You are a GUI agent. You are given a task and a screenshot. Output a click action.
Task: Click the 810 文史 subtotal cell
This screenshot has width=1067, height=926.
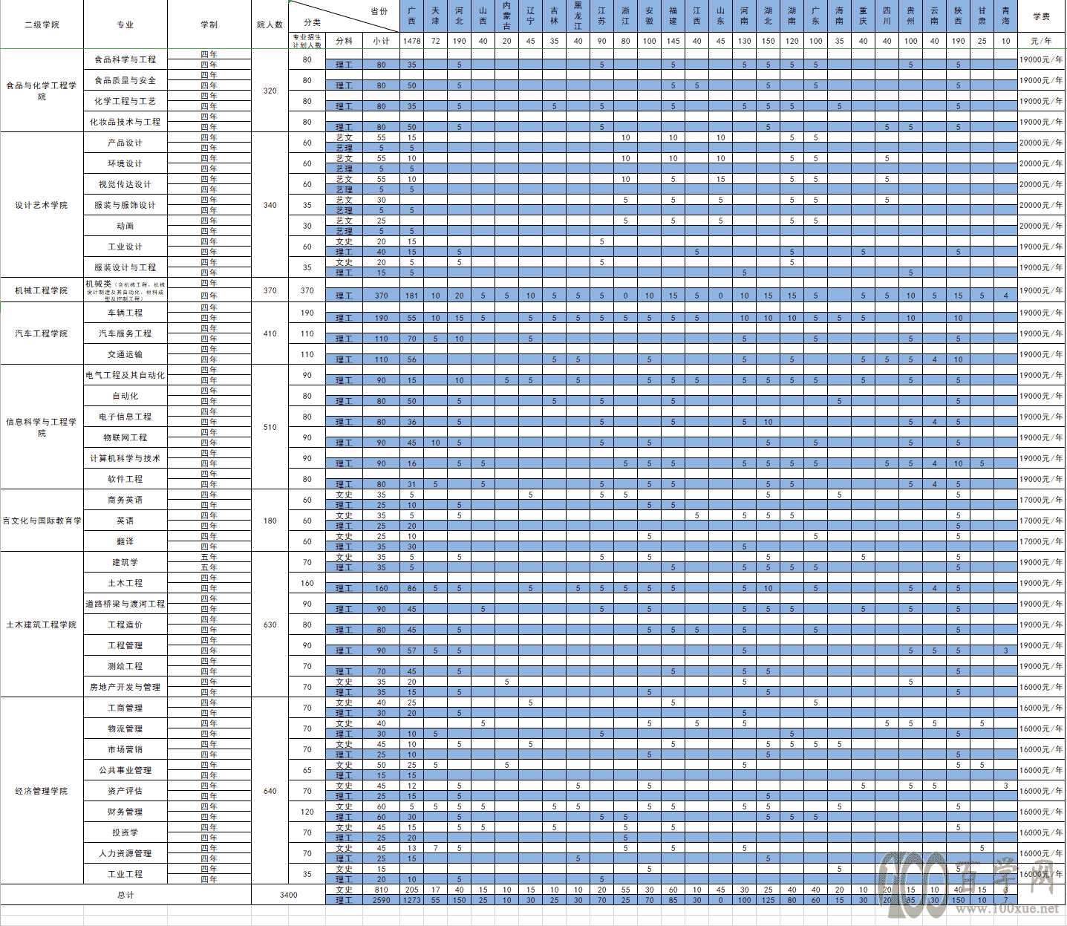pyautogui.click(x=381, y=890)
